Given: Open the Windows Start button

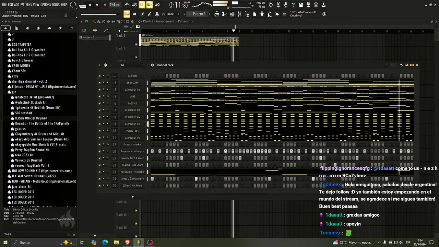Looking at the screenshot, I should pyautogui.click(x=5, y=242).
